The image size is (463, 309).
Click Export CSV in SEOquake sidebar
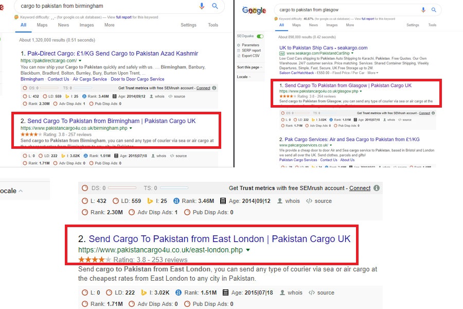251,56
